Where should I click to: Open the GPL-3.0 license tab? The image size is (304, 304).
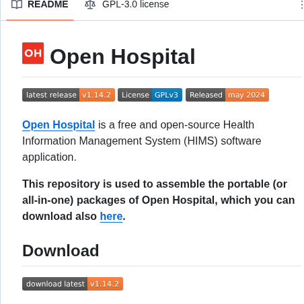point(127,5)
